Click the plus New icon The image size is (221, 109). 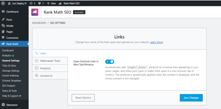(48, 3)
